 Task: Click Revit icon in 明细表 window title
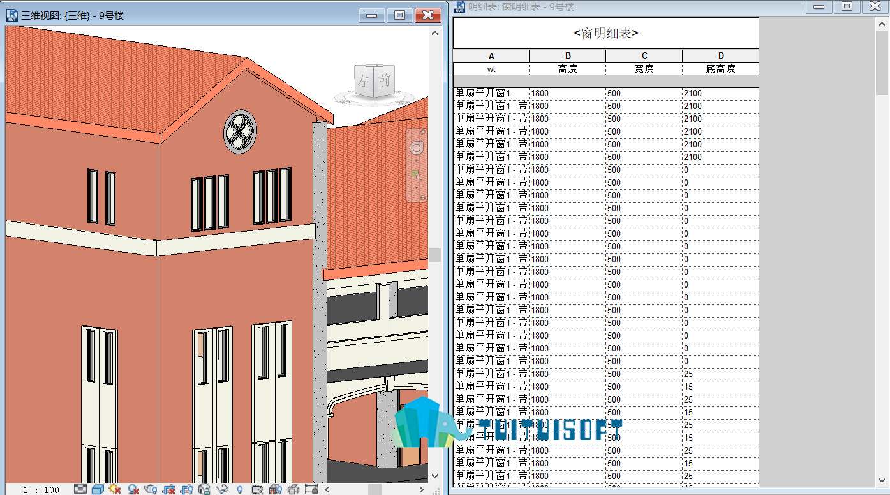[459, 6]
